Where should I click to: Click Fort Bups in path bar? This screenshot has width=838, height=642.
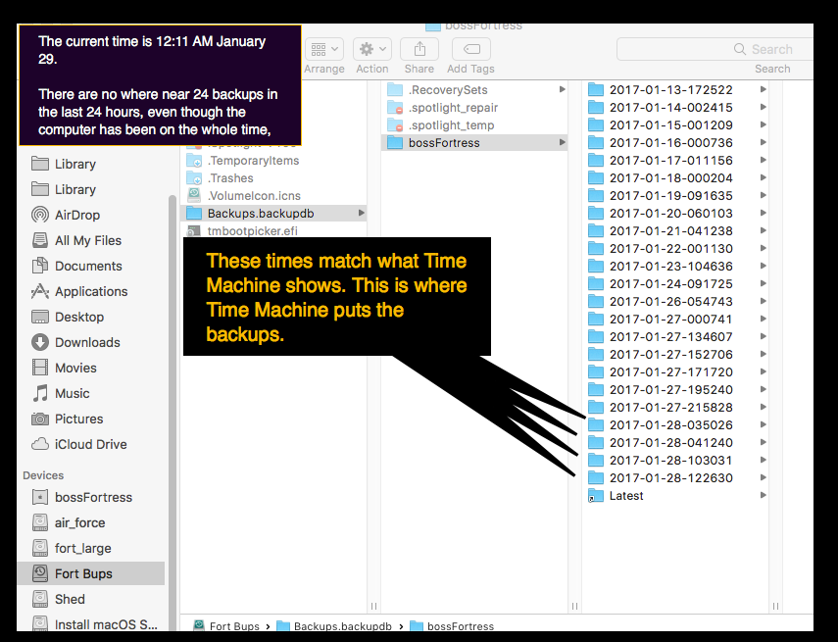[226, 626]
